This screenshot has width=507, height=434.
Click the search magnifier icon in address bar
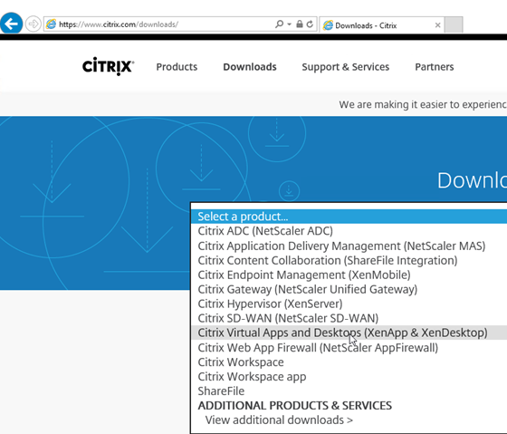pyautogui.click(x=279, y=24)
